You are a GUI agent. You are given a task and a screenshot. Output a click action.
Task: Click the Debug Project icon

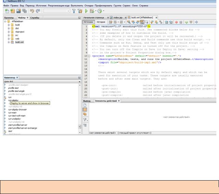[92, 11]
